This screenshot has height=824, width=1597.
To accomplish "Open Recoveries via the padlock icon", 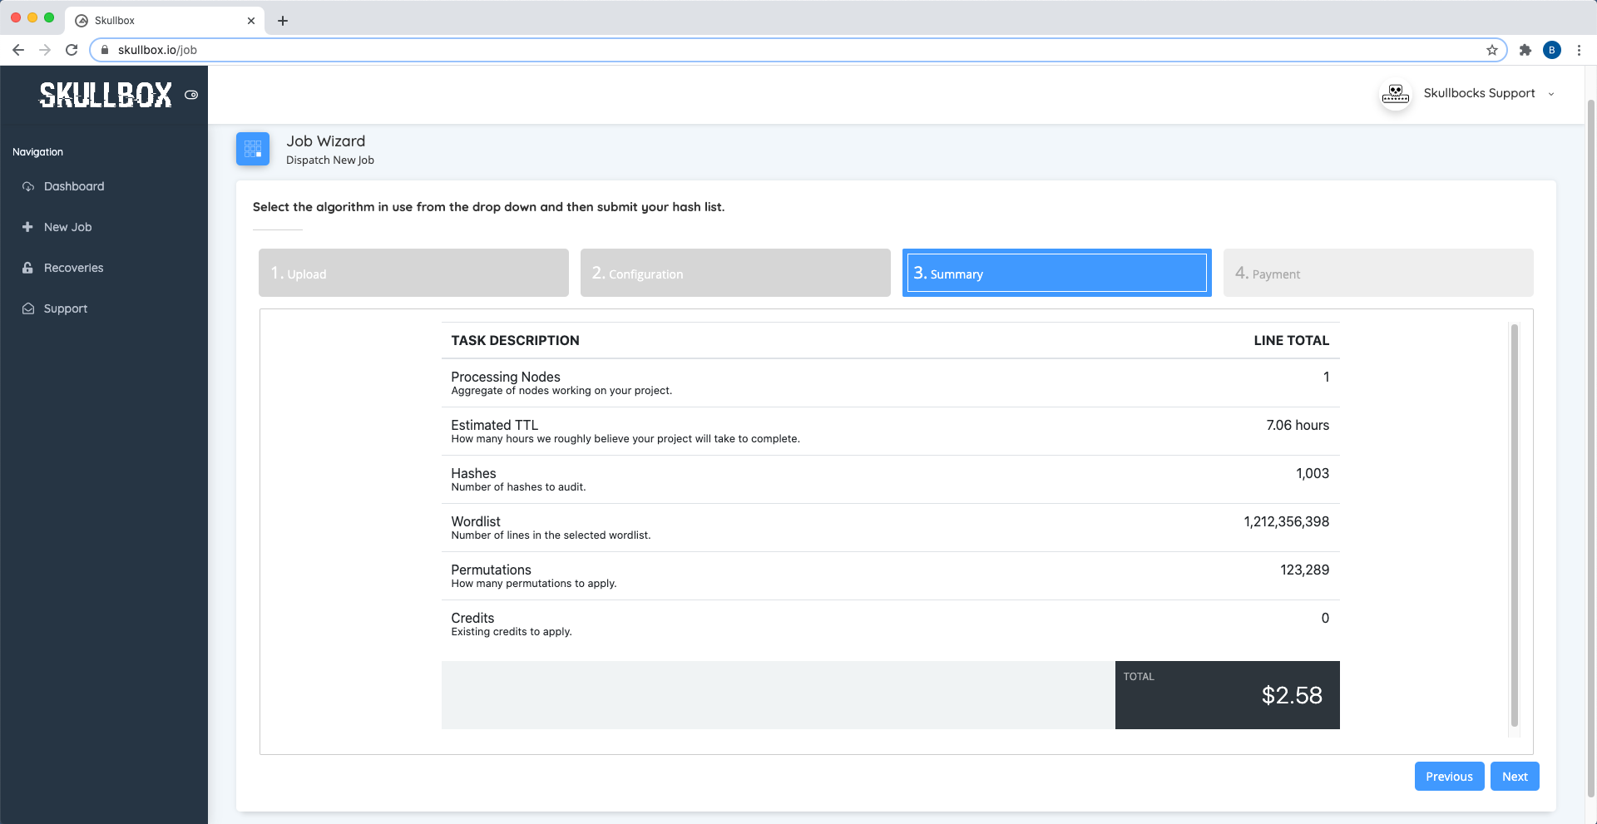I will (x=27, y=267).
